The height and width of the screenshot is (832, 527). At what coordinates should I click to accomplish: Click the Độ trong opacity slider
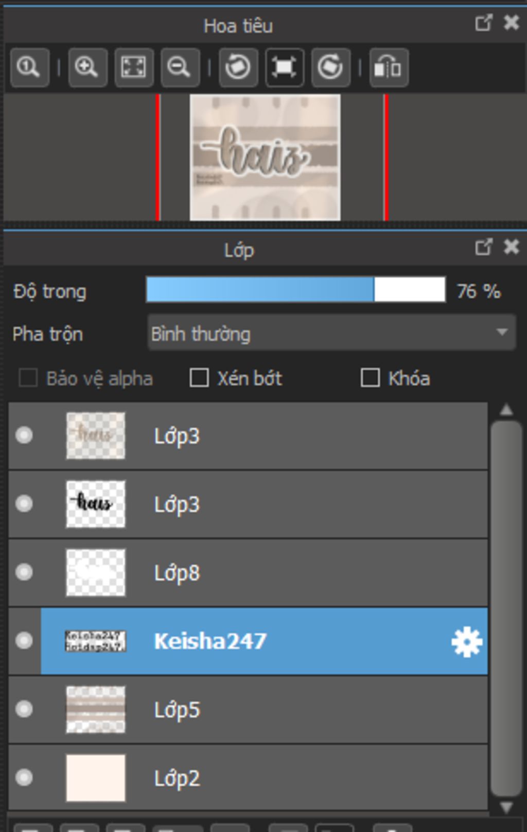295,290
